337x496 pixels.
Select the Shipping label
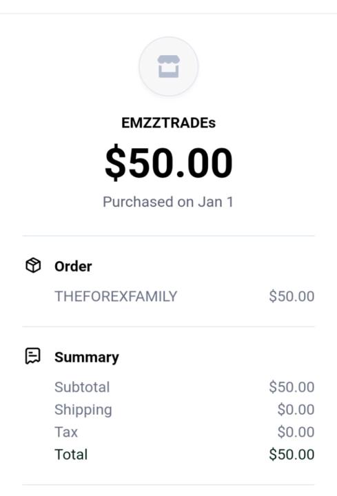click(x=83, y=410)
